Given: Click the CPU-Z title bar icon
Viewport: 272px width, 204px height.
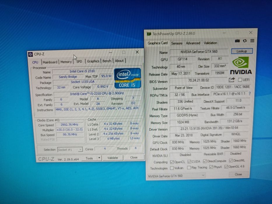Looking at the screenshot, I should click(30, 54).
